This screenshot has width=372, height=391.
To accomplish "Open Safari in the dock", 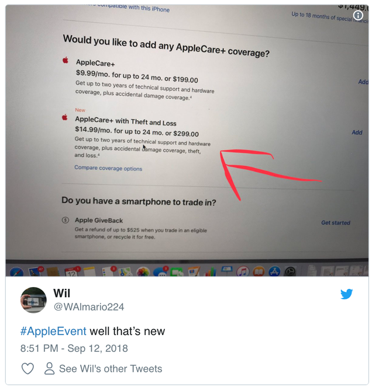I will (17, 272).
